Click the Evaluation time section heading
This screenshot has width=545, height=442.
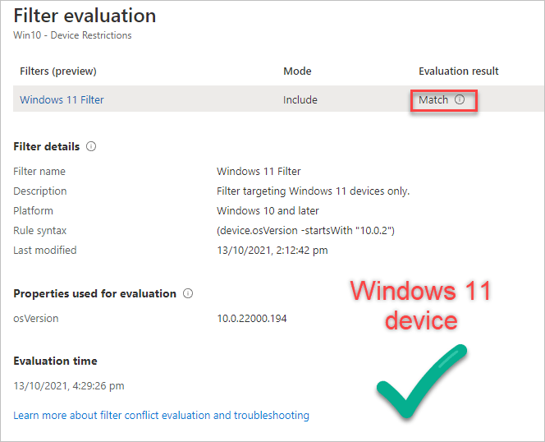tap(55, 361)
